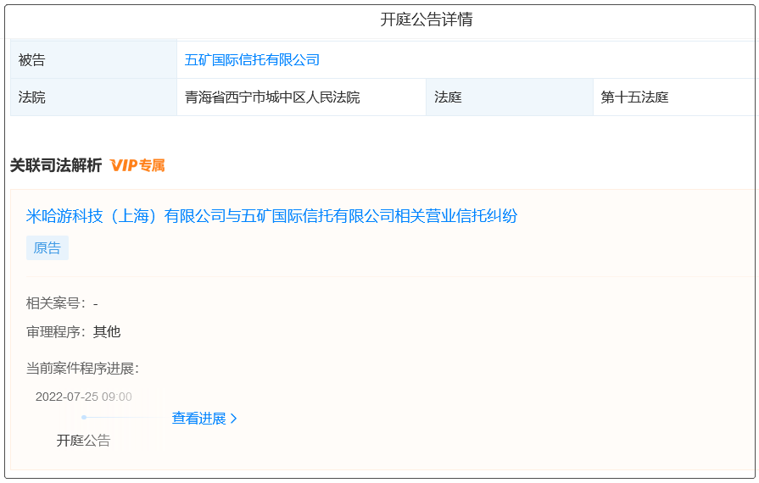Open the 五矿国际信托有限公司 defendant link
Screen dimensions: 759x483
tap(252, 60)
